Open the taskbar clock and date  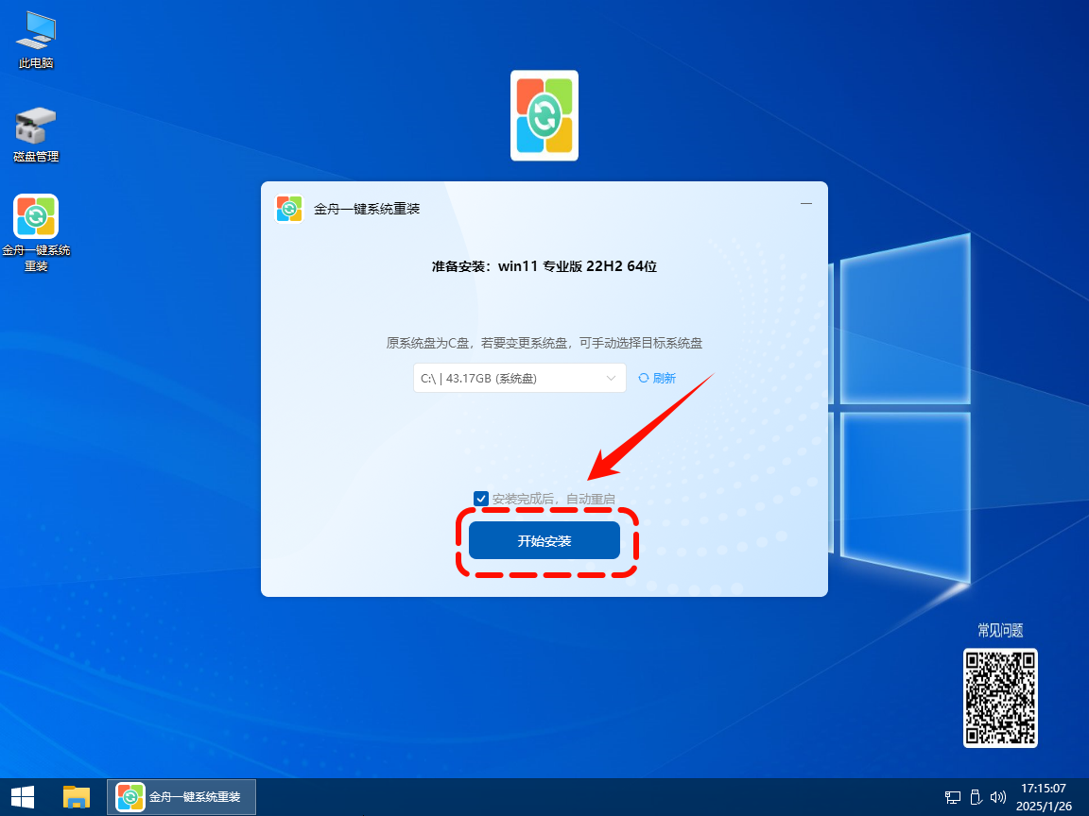(x=1044, y=797)
